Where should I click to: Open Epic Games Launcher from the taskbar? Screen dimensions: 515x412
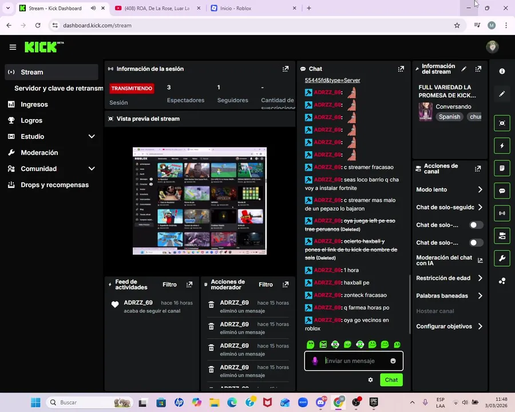coord(374,402)
